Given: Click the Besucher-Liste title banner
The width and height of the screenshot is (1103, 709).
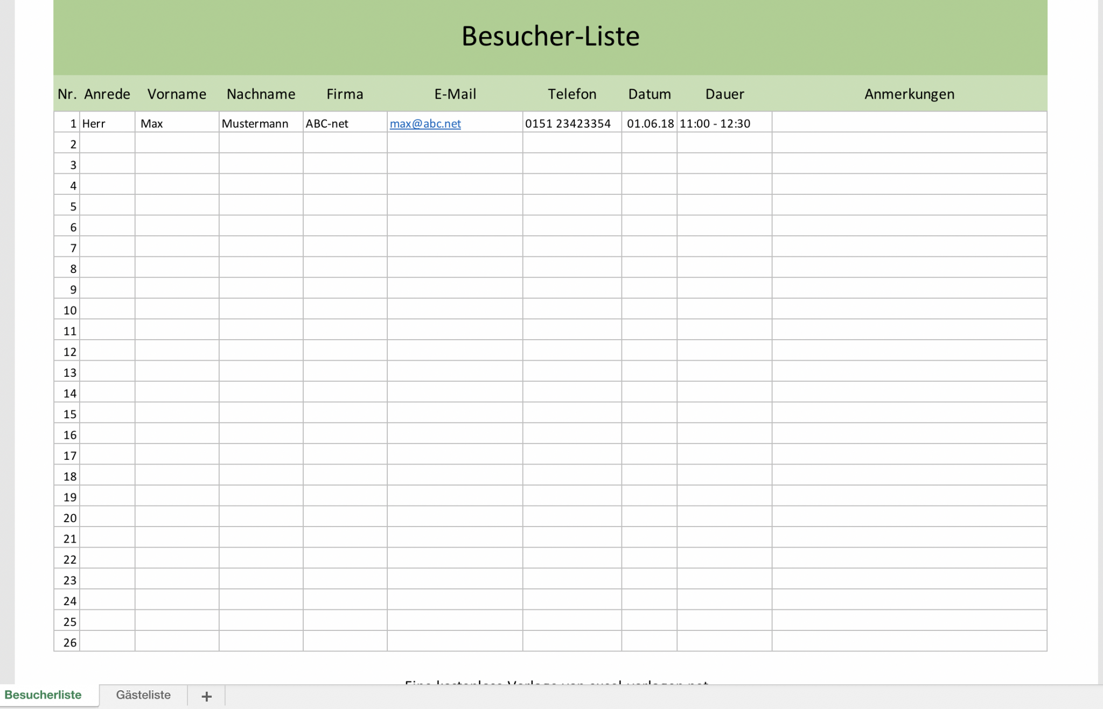Looking at the screenshot, I should click(550, 36).
